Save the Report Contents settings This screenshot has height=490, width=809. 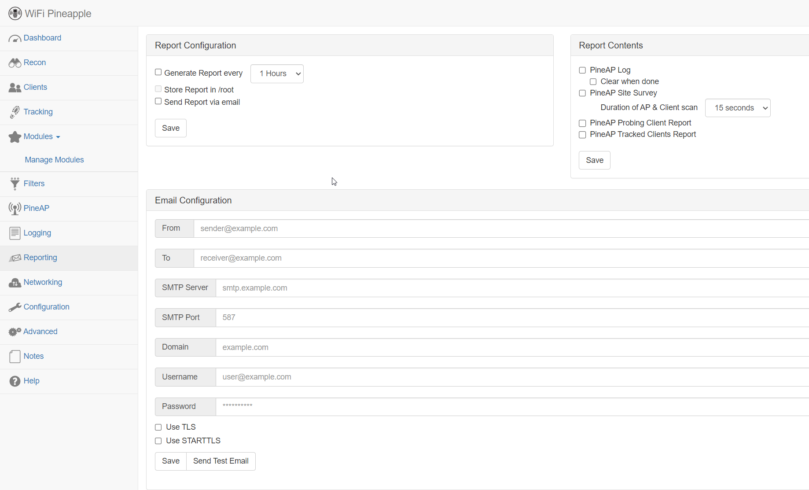pos(595,160)
